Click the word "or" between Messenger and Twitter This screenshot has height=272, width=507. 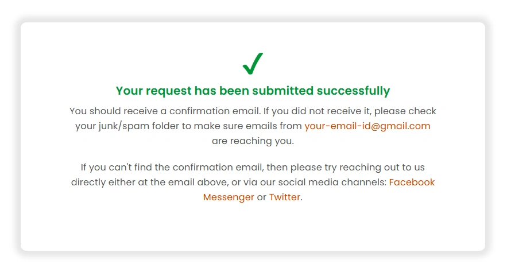[261, 197]
